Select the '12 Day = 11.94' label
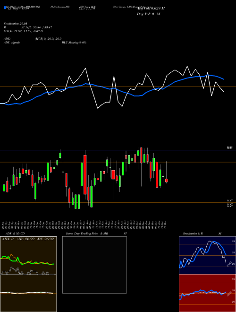236x312 pixels. [x=18, y=9]
